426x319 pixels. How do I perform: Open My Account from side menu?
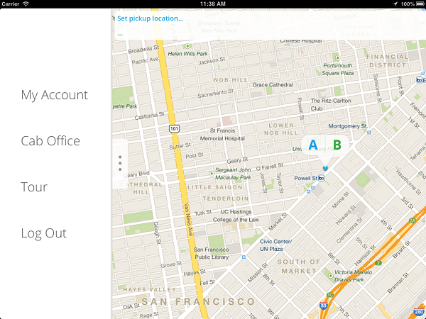click(x=55, y=95)
